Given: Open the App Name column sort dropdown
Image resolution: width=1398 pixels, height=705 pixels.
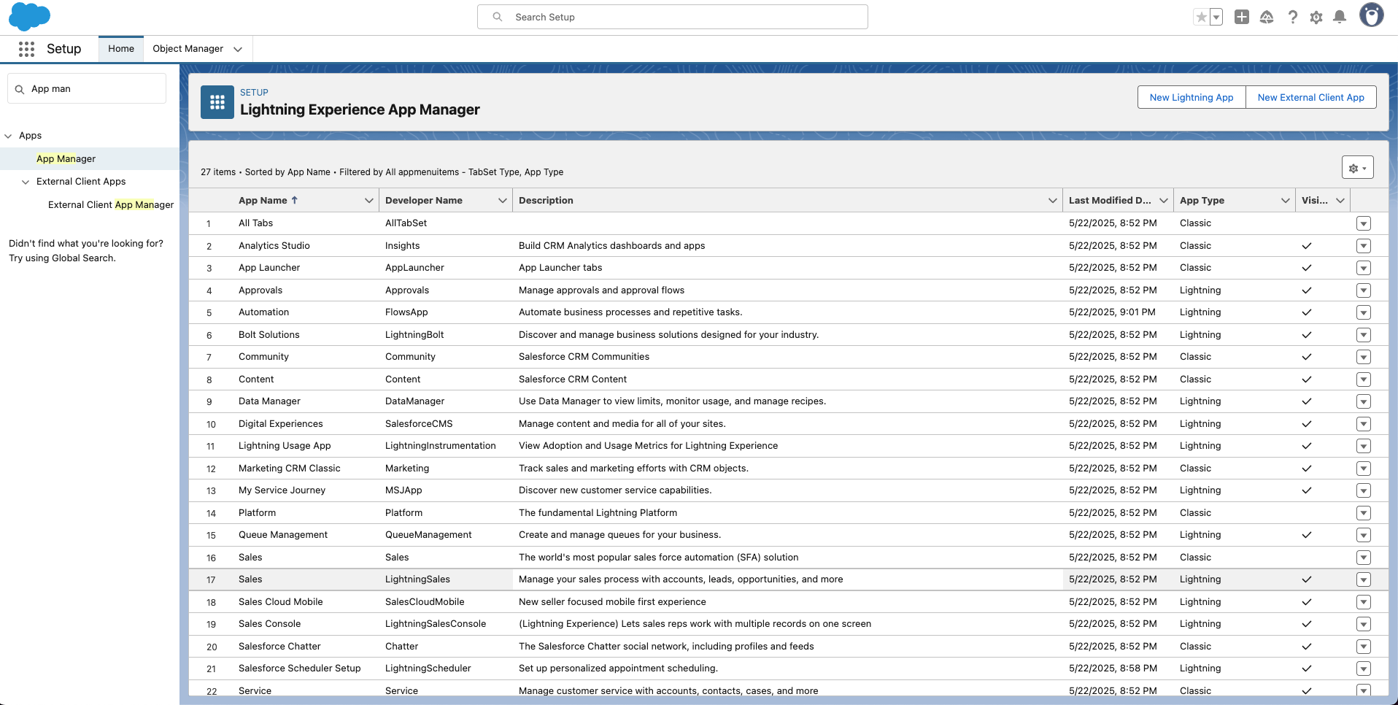Looking at the screenshot, I should 369,200.
